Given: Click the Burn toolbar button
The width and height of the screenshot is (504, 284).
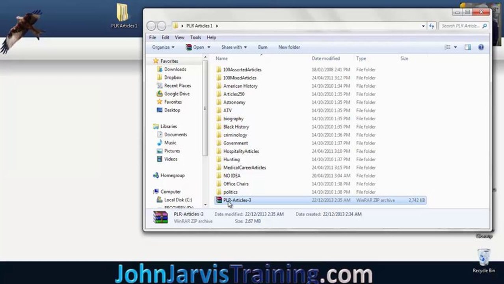Looking at the screenshot, I should click(x=262, y=47).
